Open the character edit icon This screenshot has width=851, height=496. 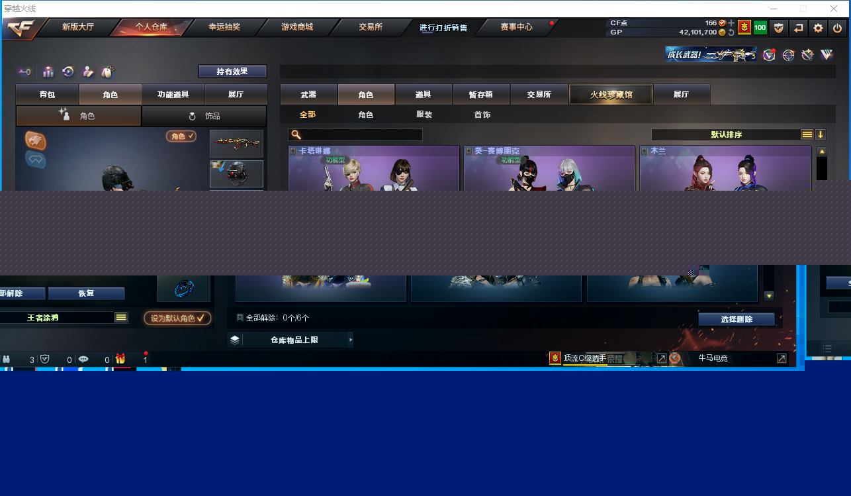[x=88, y=72]
